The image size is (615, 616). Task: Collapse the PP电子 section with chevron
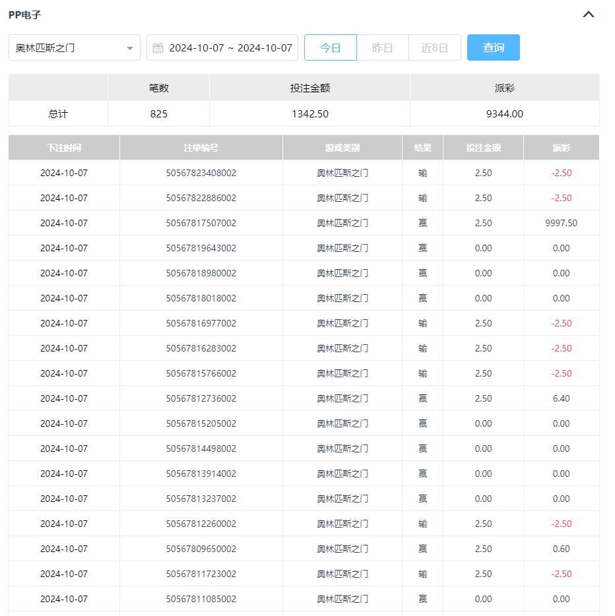point(589,15)
